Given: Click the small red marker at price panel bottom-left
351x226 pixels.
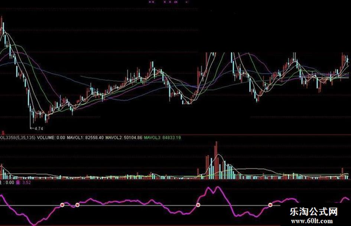Looking at the screenshot, I should pos(3,132).
